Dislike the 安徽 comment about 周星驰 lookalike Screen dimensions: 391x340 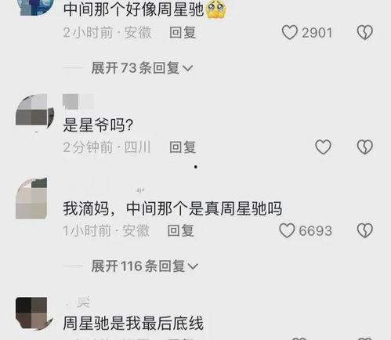pos(365,32)
